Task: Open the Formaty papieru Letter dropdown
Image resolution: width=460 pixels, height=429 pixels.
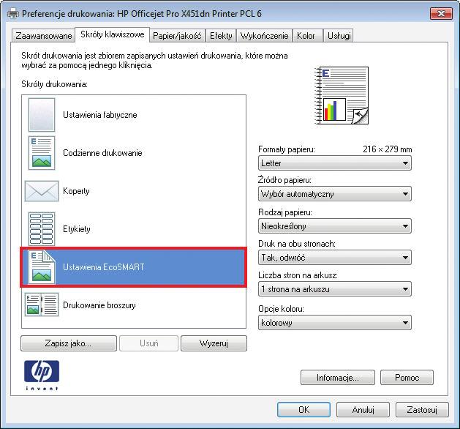Action: [335, 163]
